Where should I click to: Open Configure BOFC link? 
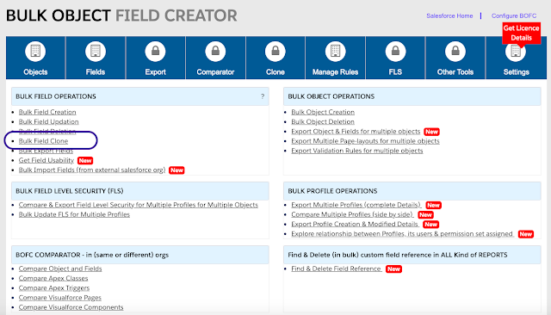(514, 15)
